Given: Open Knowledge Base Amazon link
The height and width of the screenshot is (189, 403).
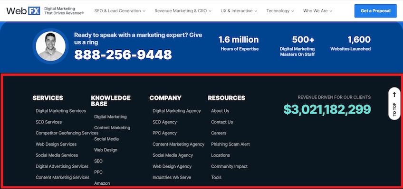Looking at the screenshot, I should [102, 183].
